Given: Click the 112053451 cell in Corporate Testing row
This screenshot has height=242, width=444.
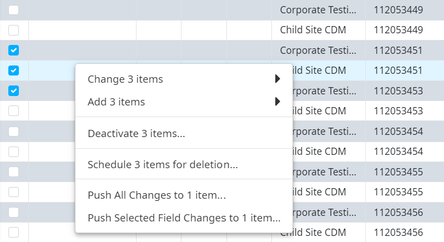Looking at the screenshot, I should [x=398, y=51].
